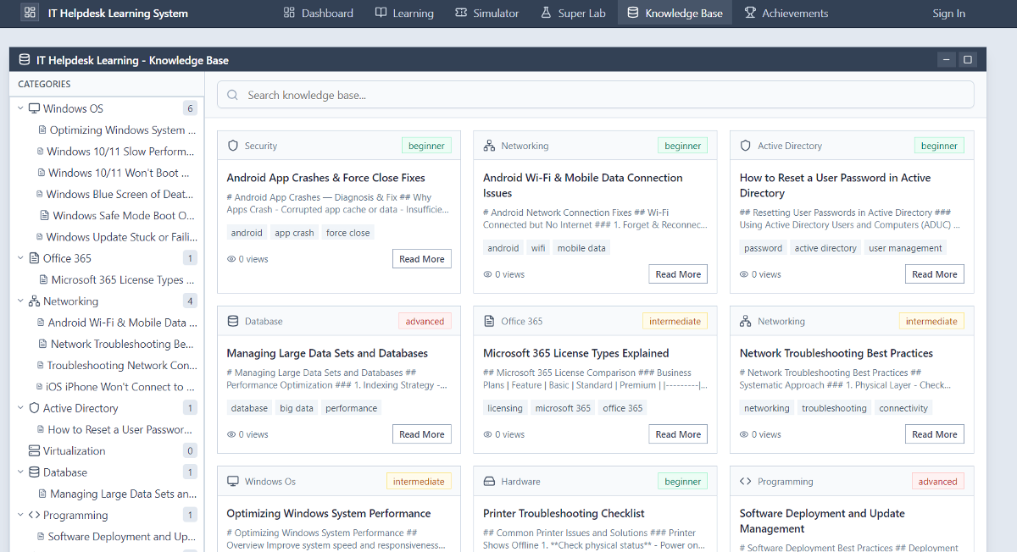Screen dimensions: 1017x552
Task: Click the Networking icon on Android Wi-Fi card
Action: [x=489, y=146]
